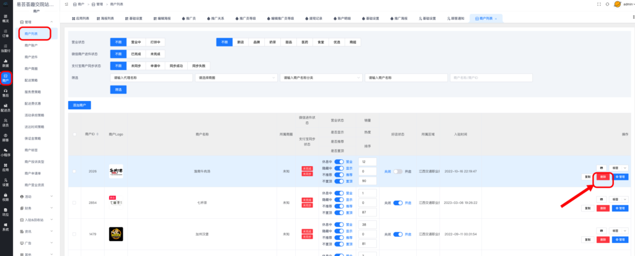Open 设置 settings in the dark sidebar
This screenshot has height=256, width=635.
coord(6,182)
